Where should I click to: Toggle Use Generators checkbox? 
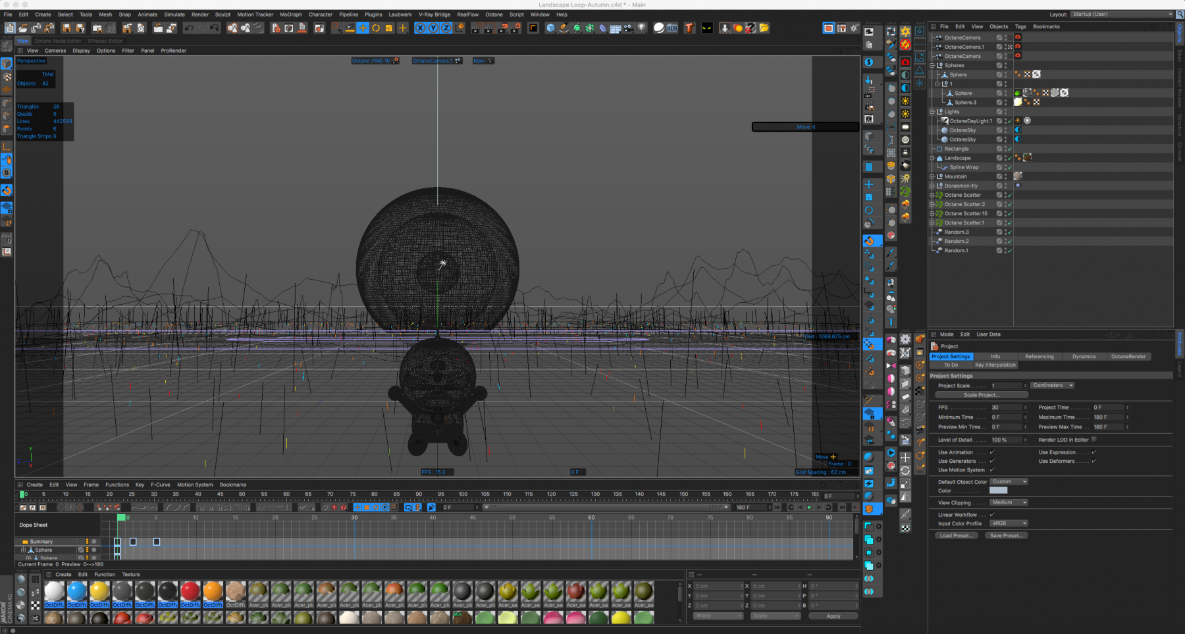[x=992, y=461]
